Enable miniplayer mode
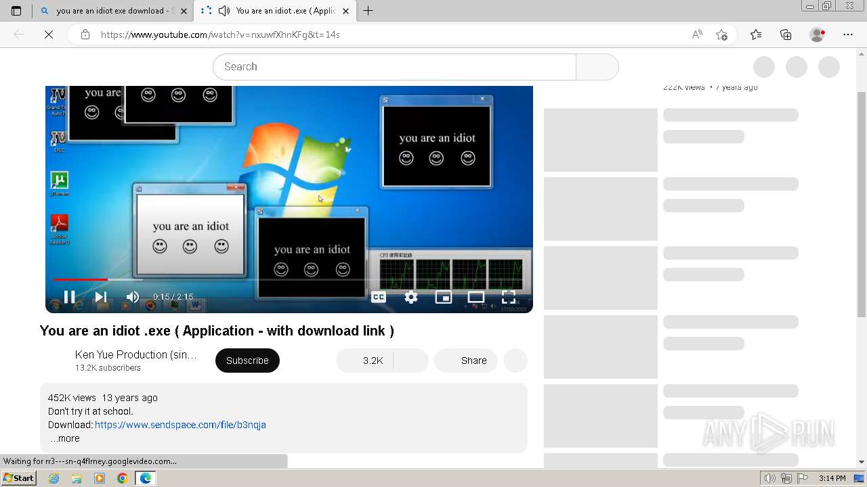The width and height of the screenshot is (867, 487). point(444,297)
